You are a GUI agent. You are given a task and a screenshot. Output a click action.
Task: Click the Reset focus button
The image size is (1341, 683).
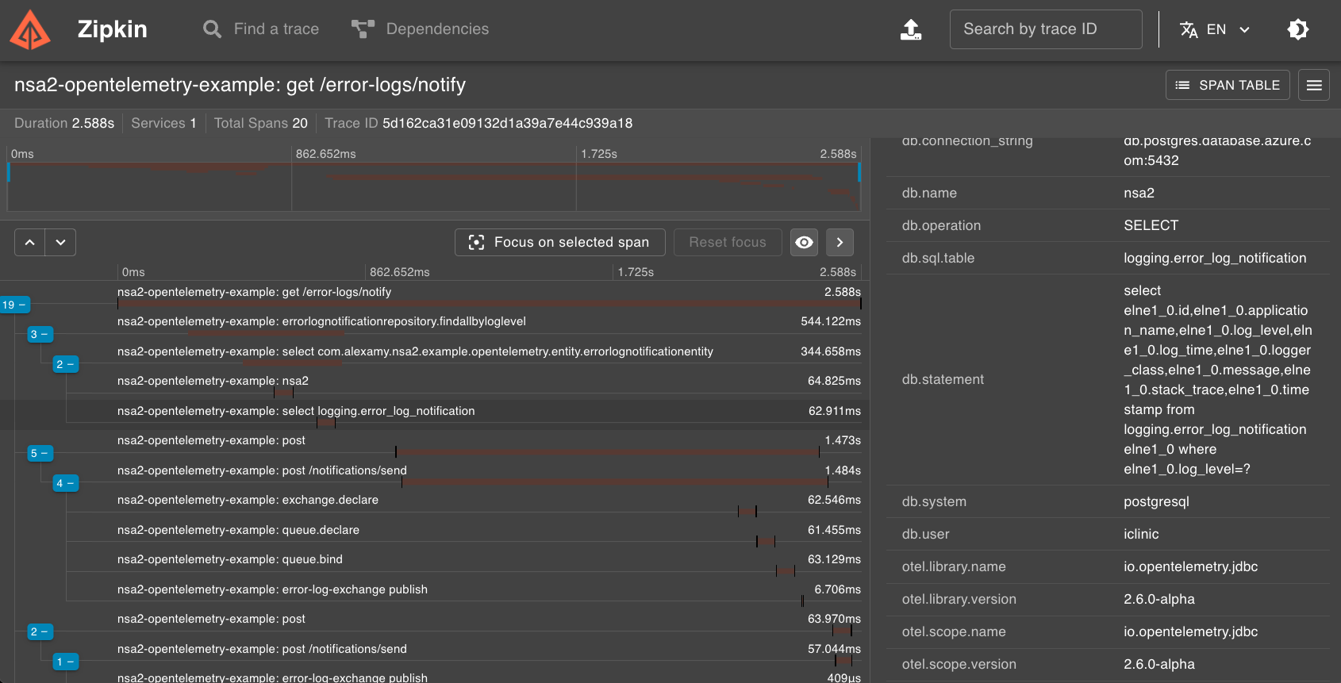(728, 242)
